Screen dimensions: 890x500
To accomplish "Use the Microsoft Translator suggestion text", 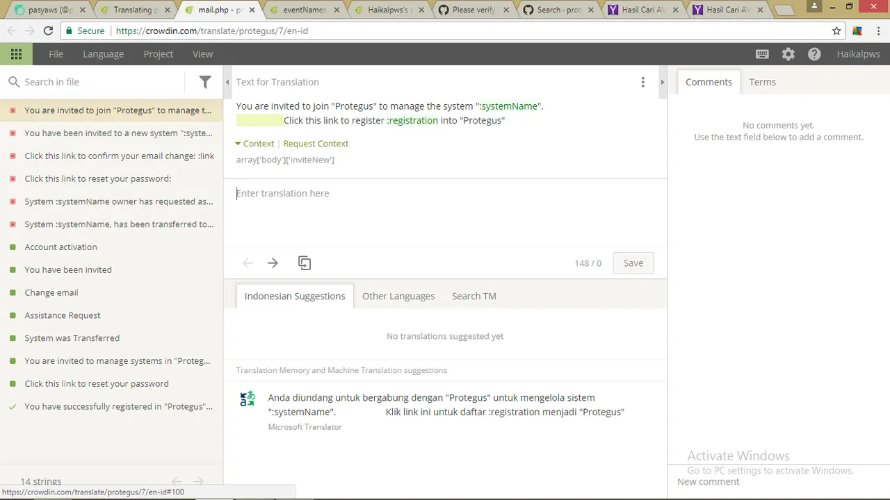I will tap(446, 405).
